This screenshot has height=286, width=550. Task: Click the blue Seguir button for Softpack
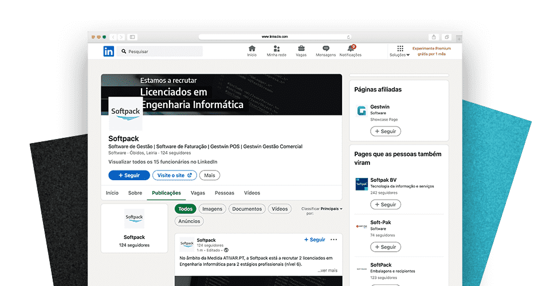[129, 176]
